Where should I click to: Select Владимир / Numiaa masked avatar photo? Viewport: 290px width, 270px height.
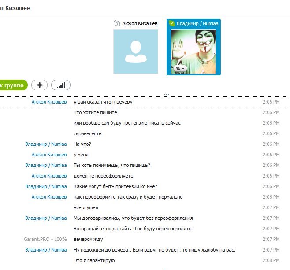[193, 52]
